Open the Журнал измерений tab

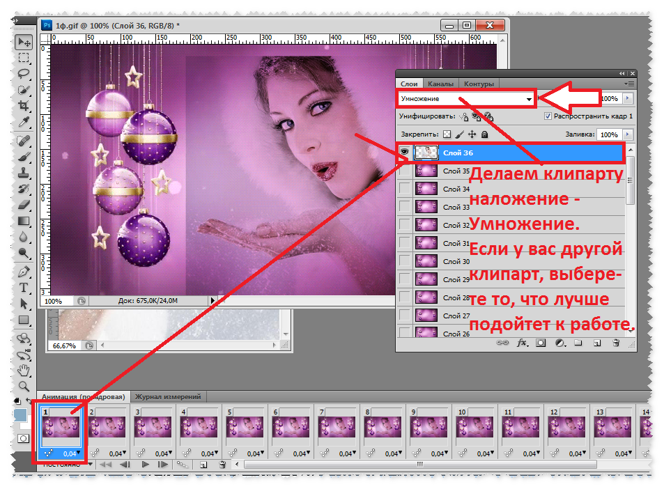[168, 397]
